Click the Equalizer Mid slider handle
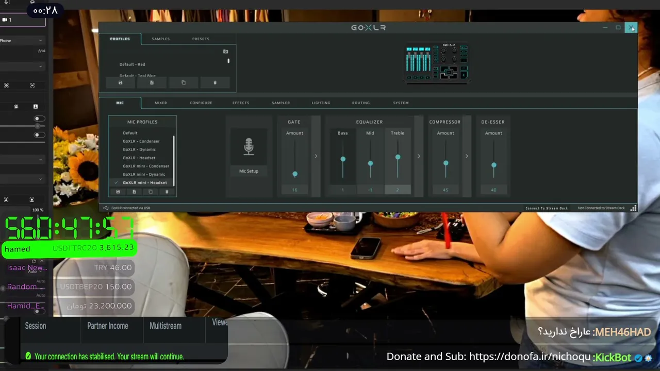 click(370, 163)
